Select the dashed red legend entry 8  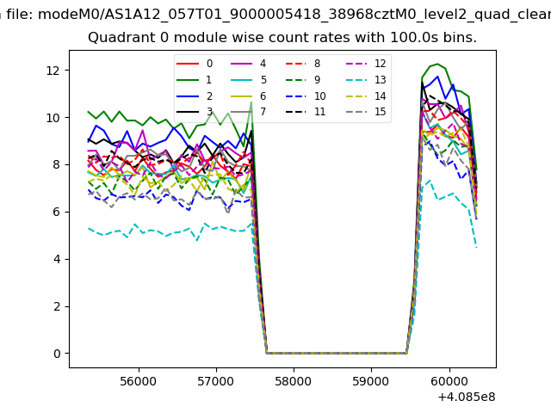[x=294, y=64]
